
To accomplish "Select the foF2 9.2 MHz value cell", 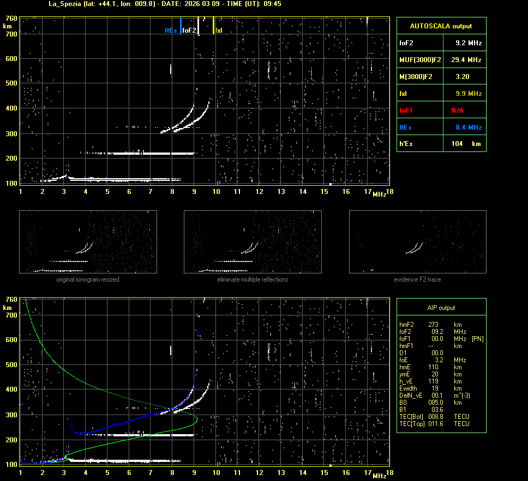I will coord(469,42).
